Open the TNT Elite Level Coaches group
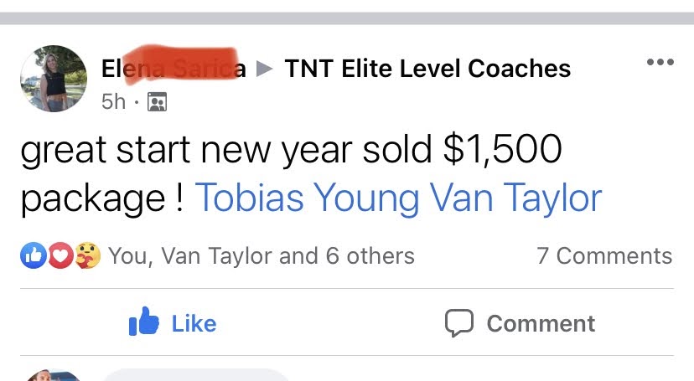Image resolution: width=694 pixels, height=381 pixels. 427,69
